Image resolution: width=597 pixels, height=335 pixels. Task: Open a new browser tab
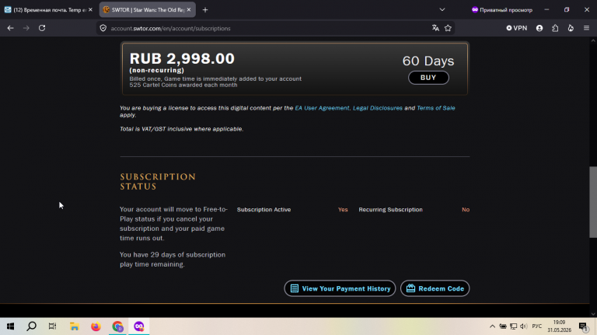tap(205, 10)
